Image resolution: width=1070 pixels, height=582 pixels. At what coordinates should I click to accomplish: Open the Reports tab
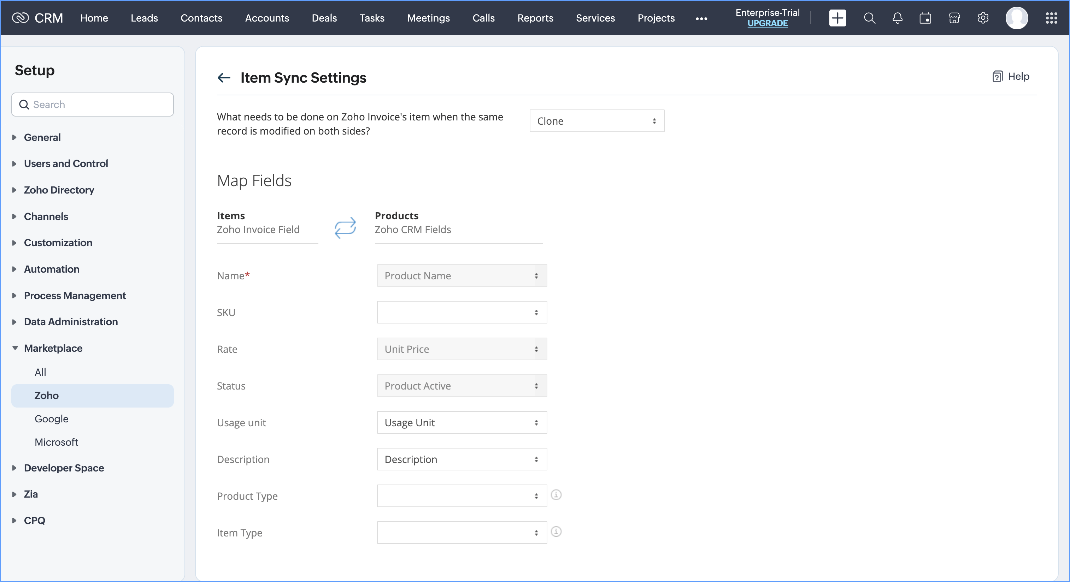click(x=535, y=18)
